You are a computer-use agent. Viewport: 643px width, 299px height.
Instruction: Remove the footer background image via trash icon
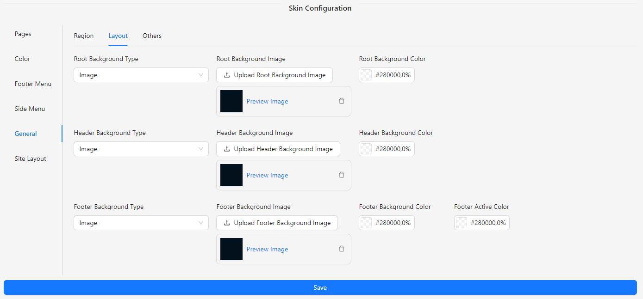point(342,249)
